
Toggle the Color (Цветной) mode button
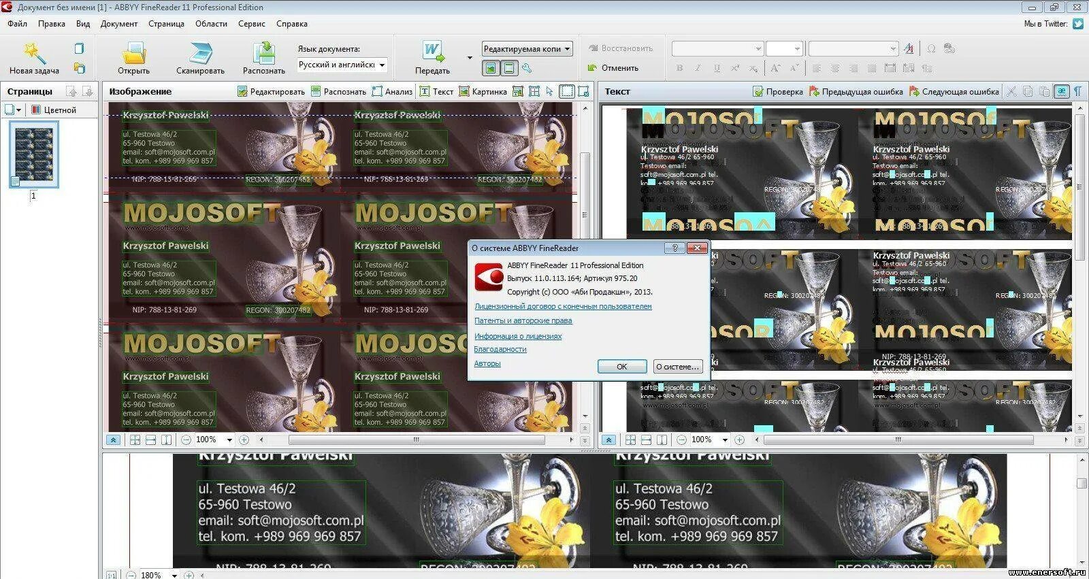pyautogui.click(x=54, y=110)
